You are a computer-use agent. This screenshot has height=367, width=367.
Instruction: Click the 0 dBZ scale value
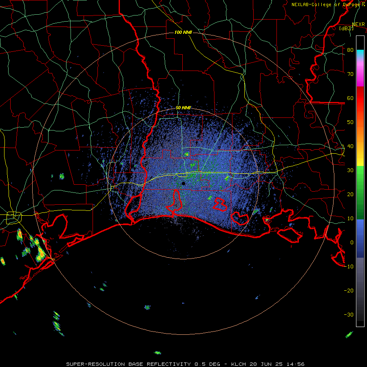click(x=352, y=243)
